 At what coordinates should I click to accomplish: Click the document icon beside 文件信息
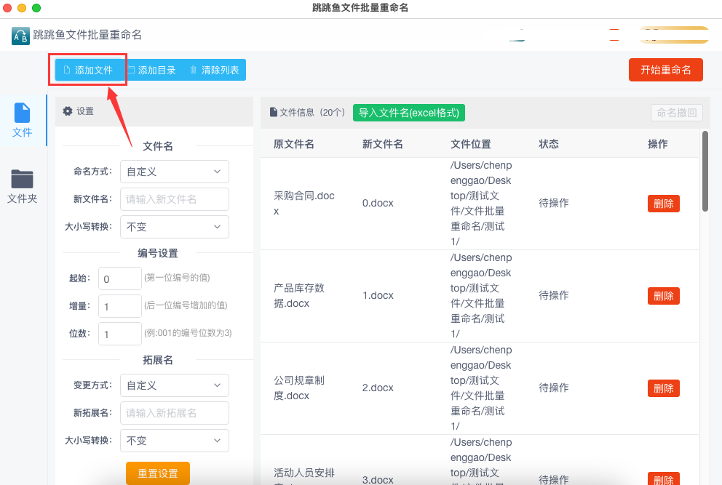(274, 112)
